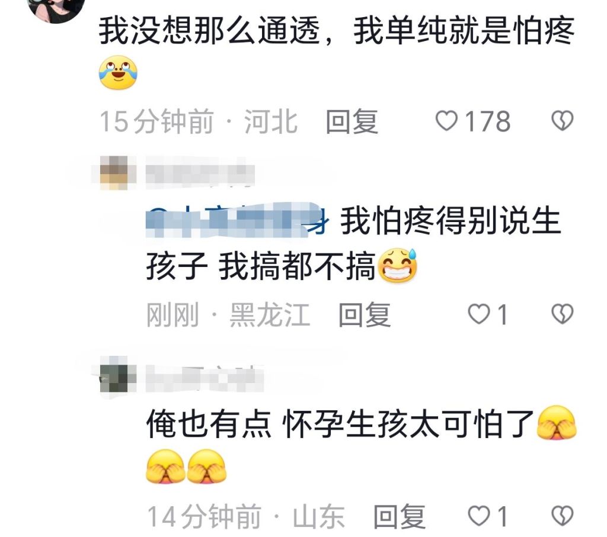
Task: Tap the sweating grin emoji in reply
Action: [397, 266]
